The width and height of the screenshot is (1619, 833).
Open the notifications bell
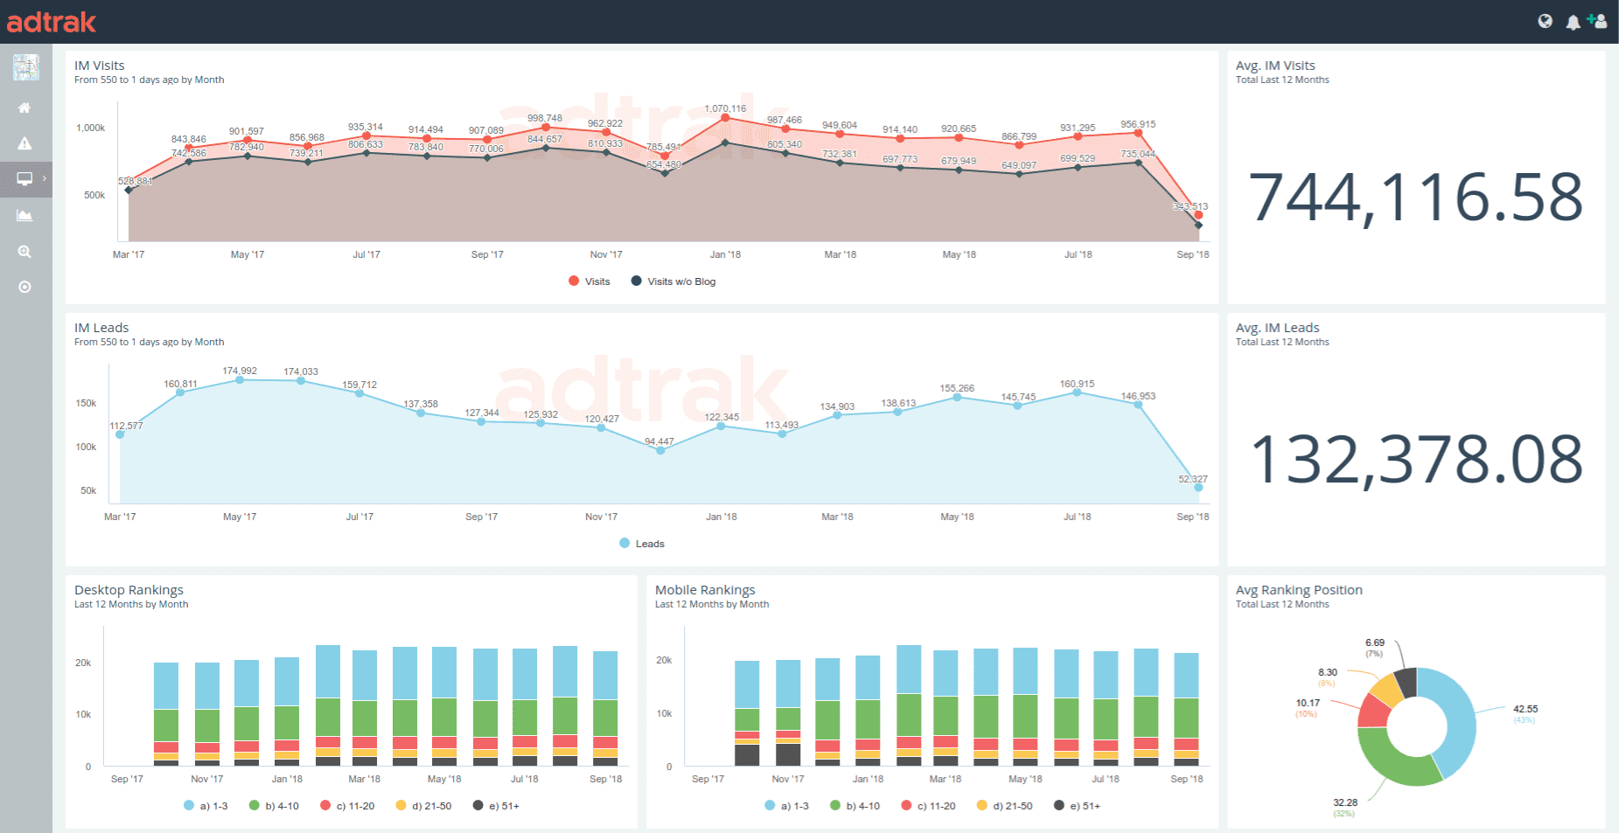click(x=1573, y=22)
